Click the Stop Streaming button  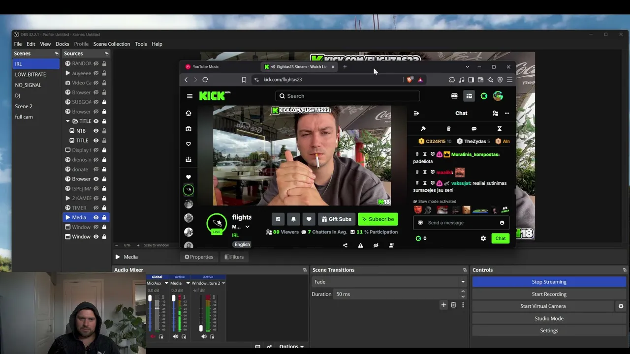(x=549, y=282)
